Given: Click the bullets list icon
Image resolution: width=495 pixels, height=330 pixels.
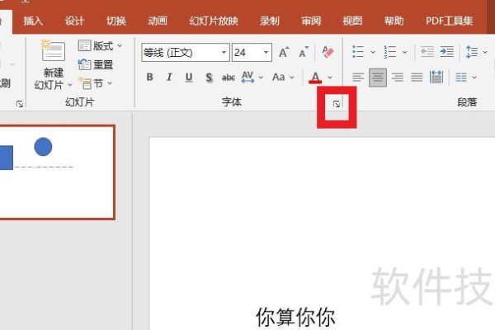Looking at the screenshot, I should 358,52.
